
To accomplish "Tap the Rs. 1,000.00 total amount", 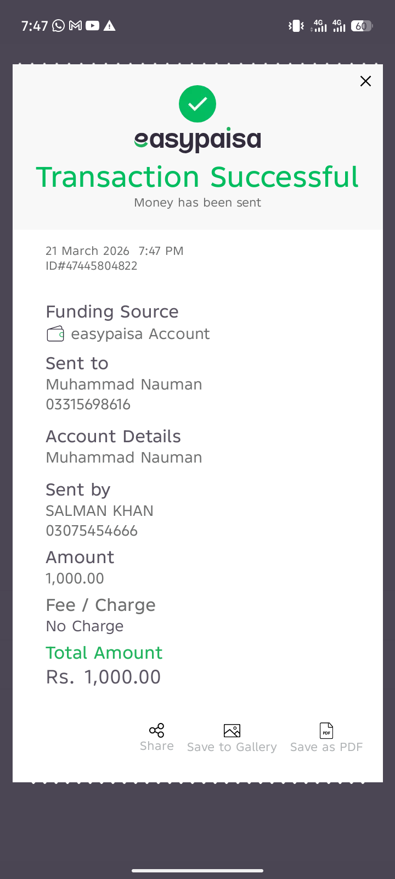I will [104, 677].
